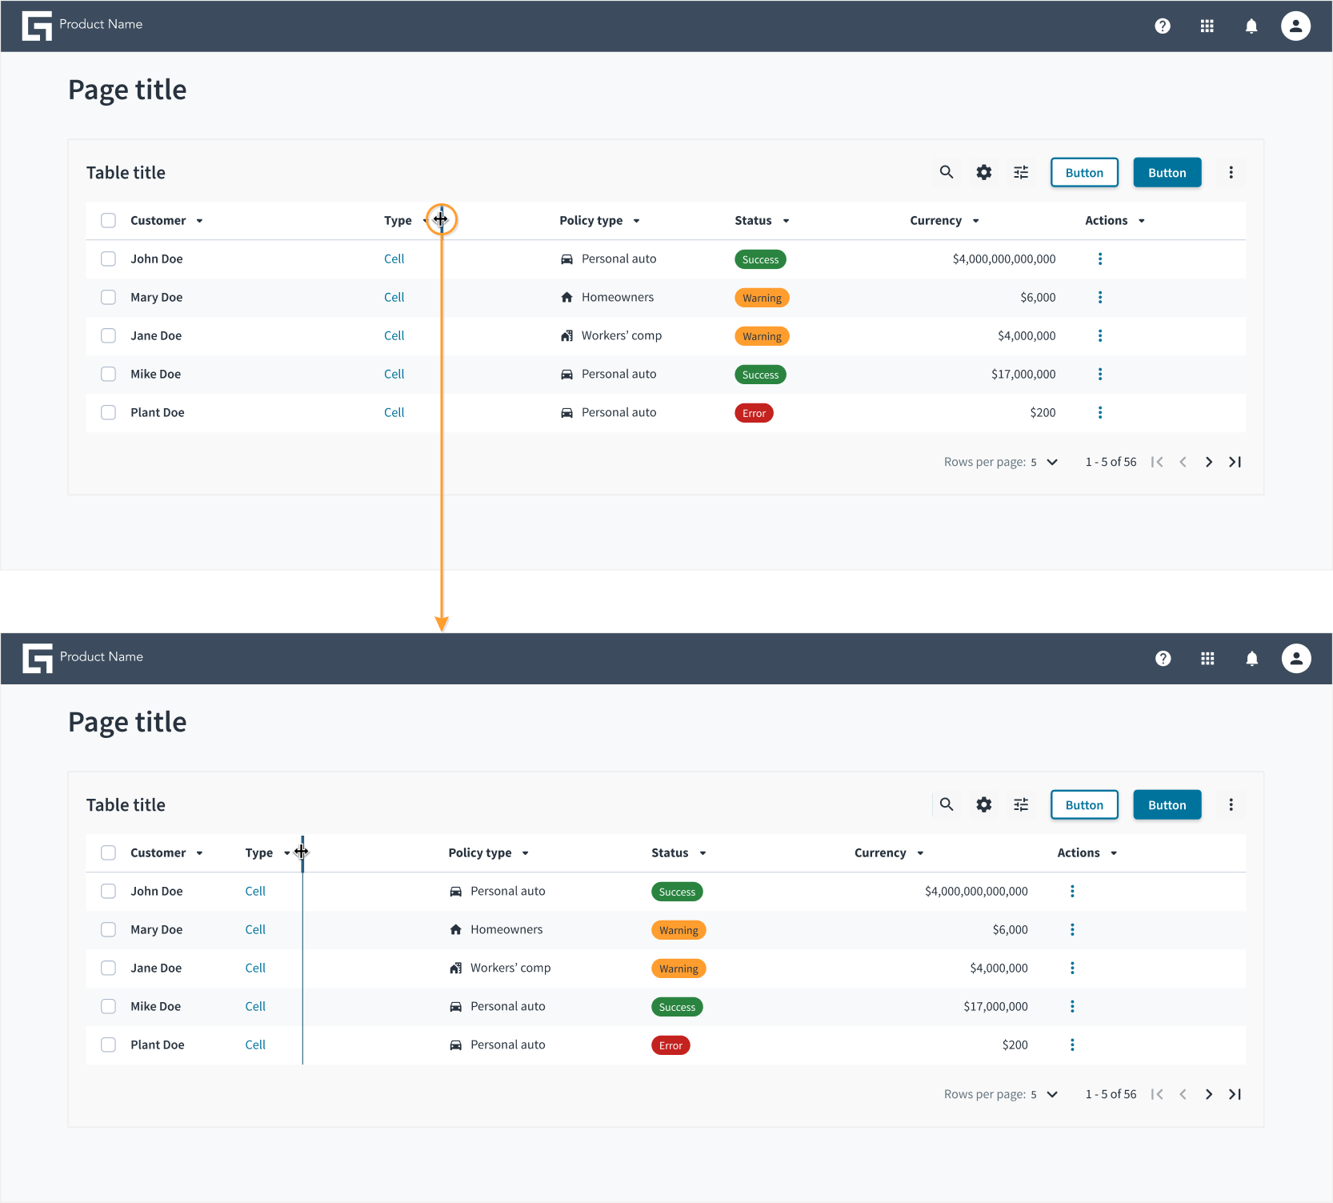
Task: Open the user profile avatar in the bottom header
Action: (1296, 659)
